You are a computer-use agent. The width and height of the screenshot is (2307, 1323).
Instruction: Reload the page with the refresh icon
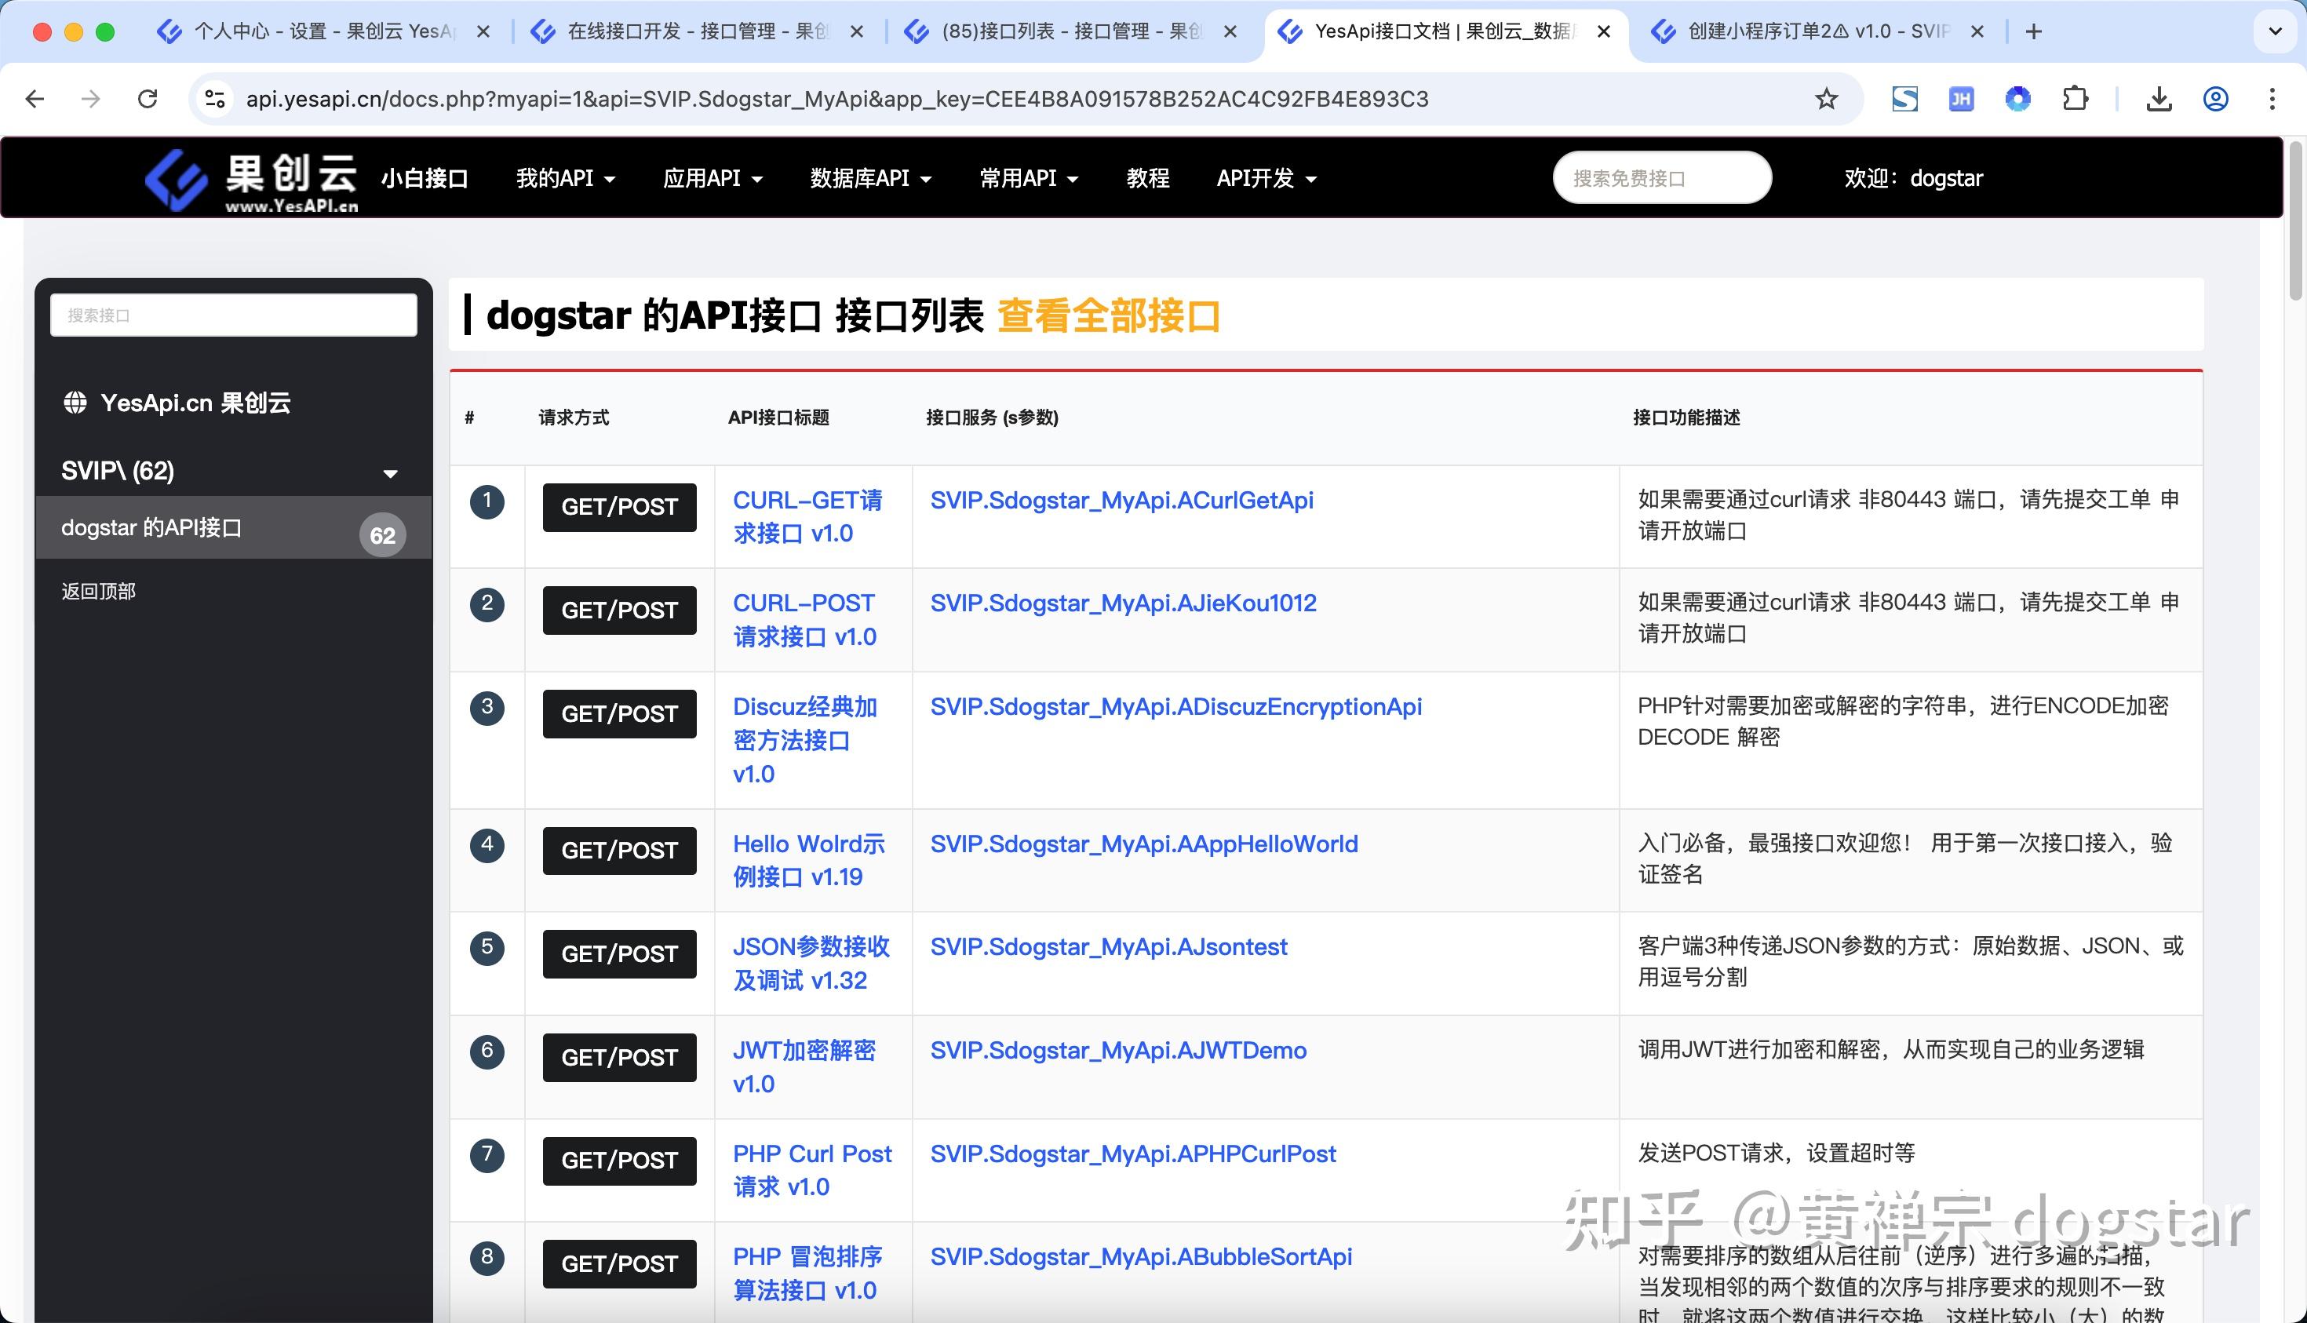tap(148, 99)
